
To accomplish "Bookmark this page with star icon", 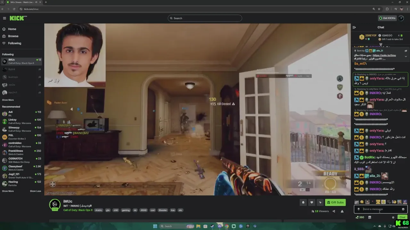I will pos(379,9).
